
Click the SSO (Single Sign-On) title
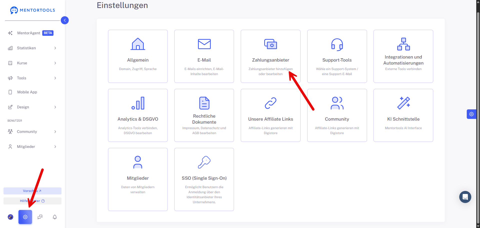204,178
